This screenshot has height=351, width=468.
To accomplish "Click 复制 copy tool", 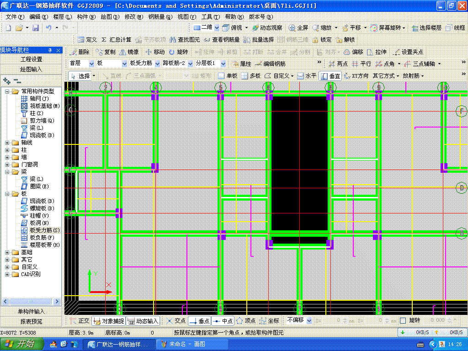I will tap(106, 52).
